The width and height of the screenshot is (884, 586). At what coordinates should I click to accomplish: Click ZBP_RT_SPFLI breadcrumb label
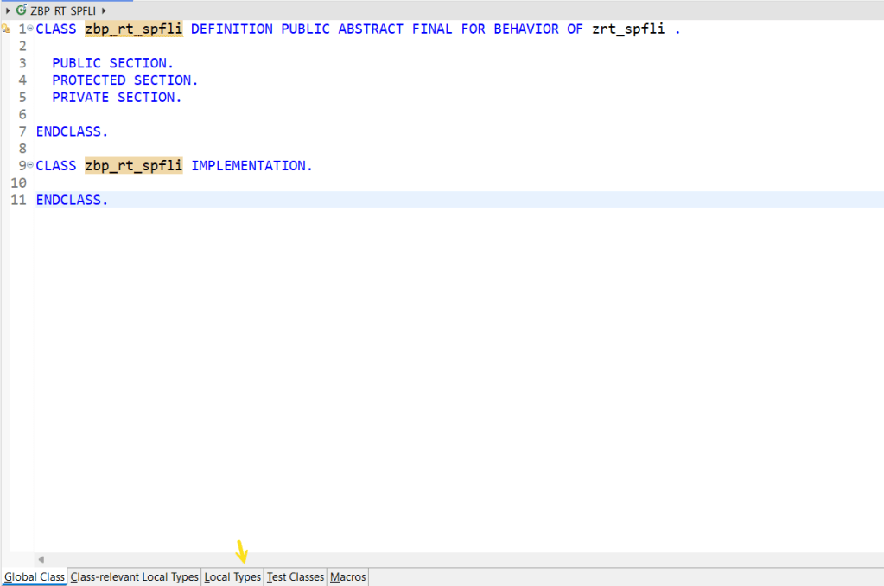[63, 10]
